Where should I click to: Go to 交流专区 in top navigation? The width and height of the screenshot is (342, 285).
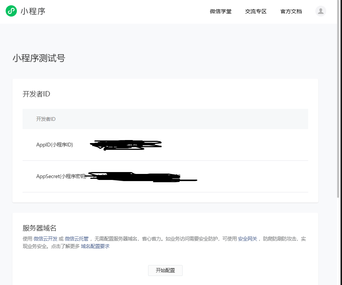[256, 11]
